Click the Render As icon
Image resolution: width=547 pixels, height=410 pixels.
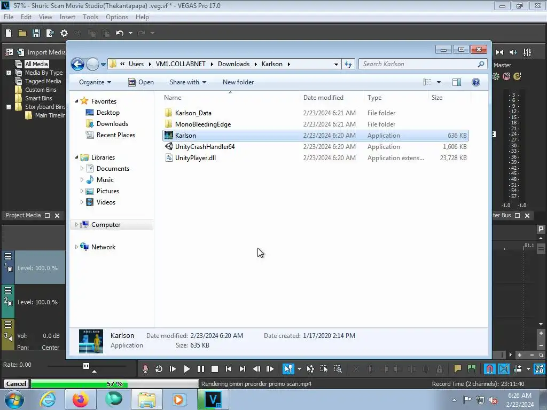pyautogui.click(x=50, y=33)
